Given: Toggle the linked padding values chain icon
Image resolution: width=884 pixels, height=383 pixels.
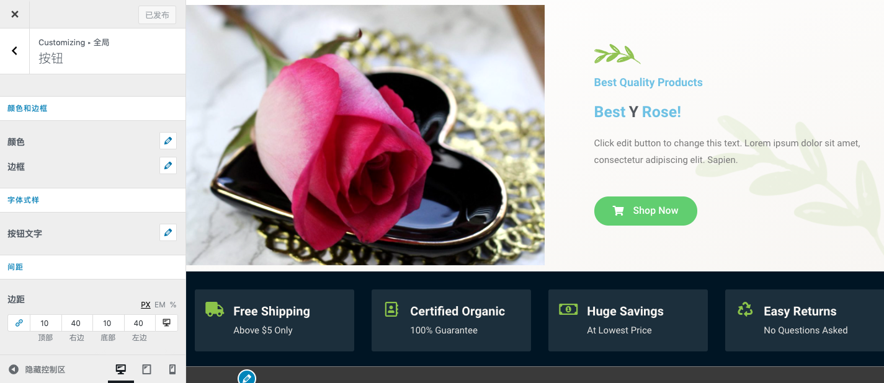Looking at the screenshot, I should 19,323.
